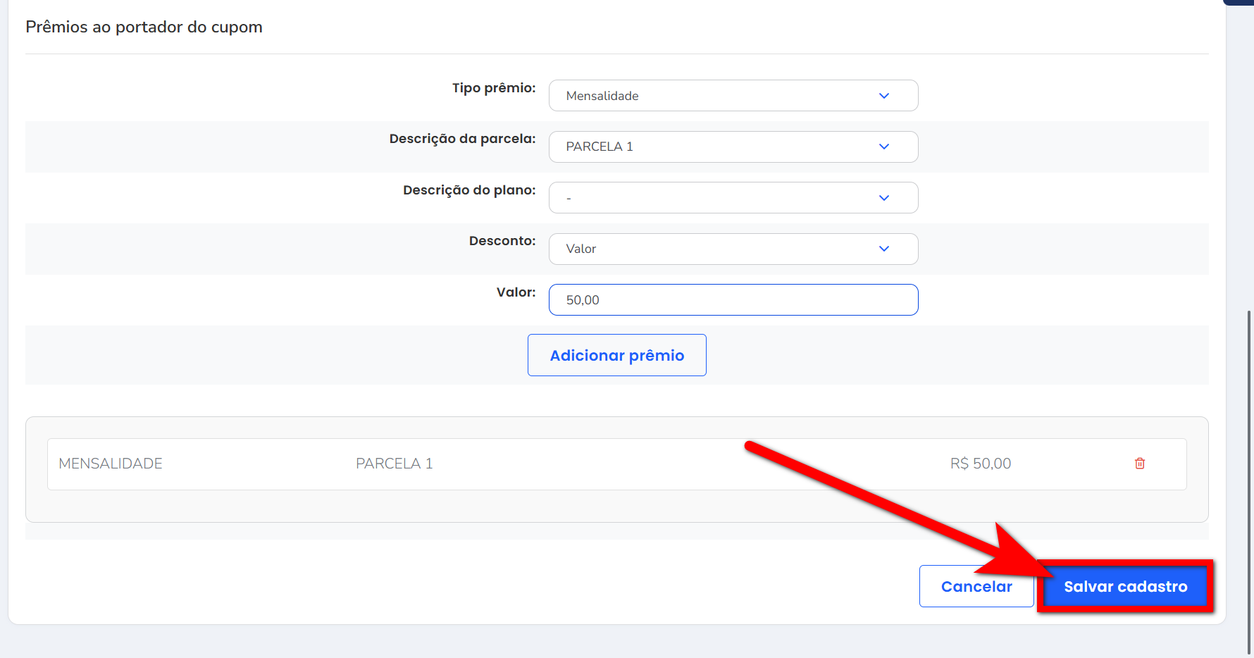The height and width of the screenshot is (658, 1254).
Task: Delete the MENSALIDADE prize with trash icon
Action: pyautogui.click(x=1139, y=464)
